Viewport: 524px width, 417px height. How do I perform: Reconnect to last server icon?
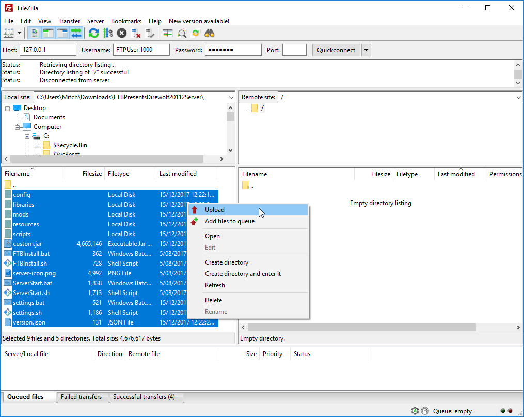(150, 33)
